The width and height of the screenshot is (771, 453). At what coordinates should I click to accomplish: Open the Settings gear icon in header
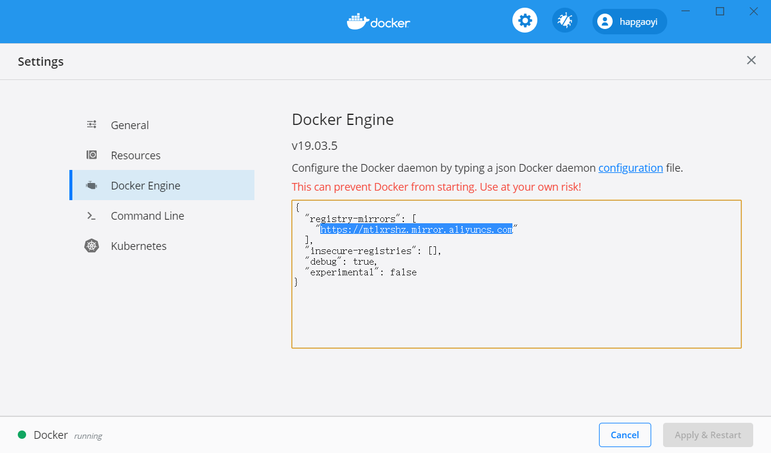tap(524, 21)
